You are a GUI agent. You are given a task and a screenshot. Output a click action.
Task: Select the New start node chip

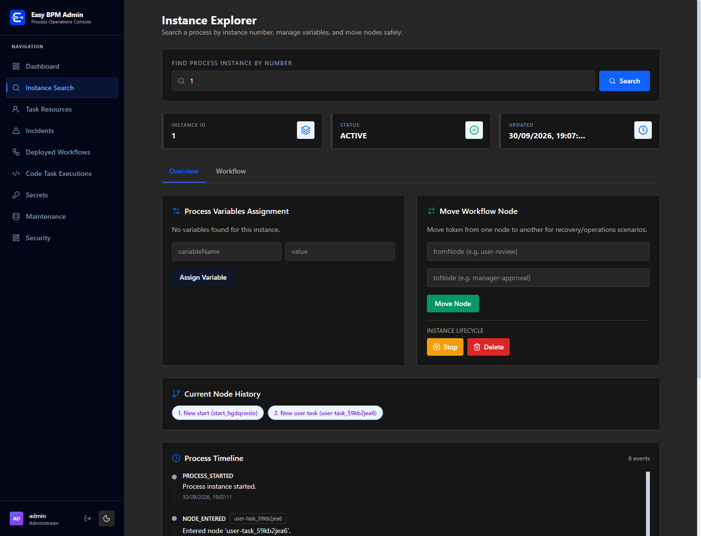(x=218, y=413)
